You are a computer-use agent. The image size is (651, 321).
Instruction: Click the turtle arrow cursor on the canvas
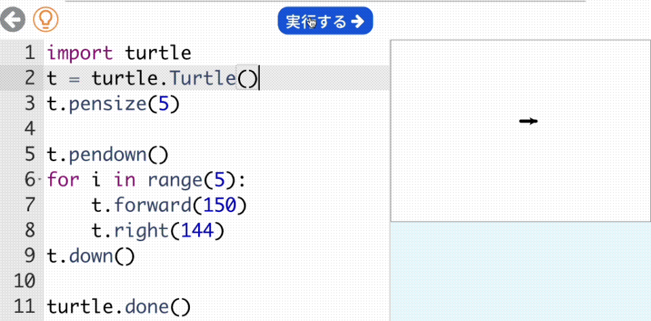(528, 121)
